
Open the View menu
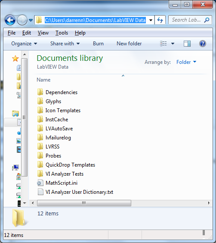43,33
